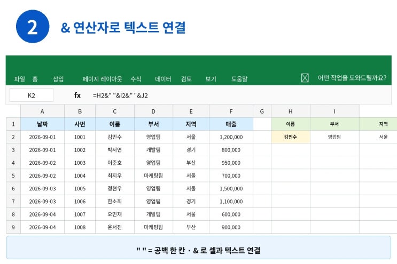Click the 1,100,000 sales cell
397x264 pixels.
[x=231, y=202]
